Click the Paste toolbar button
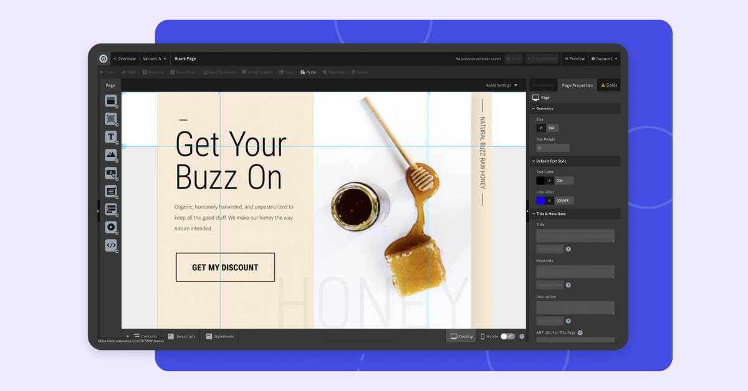This screenshot has height=391, width=748. click(x=308, y=72)
